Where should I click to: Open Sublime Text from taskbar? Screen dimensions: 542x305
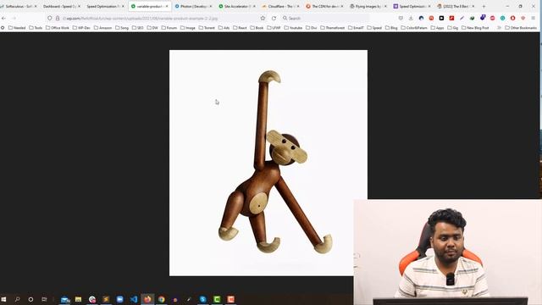point(106,299)
